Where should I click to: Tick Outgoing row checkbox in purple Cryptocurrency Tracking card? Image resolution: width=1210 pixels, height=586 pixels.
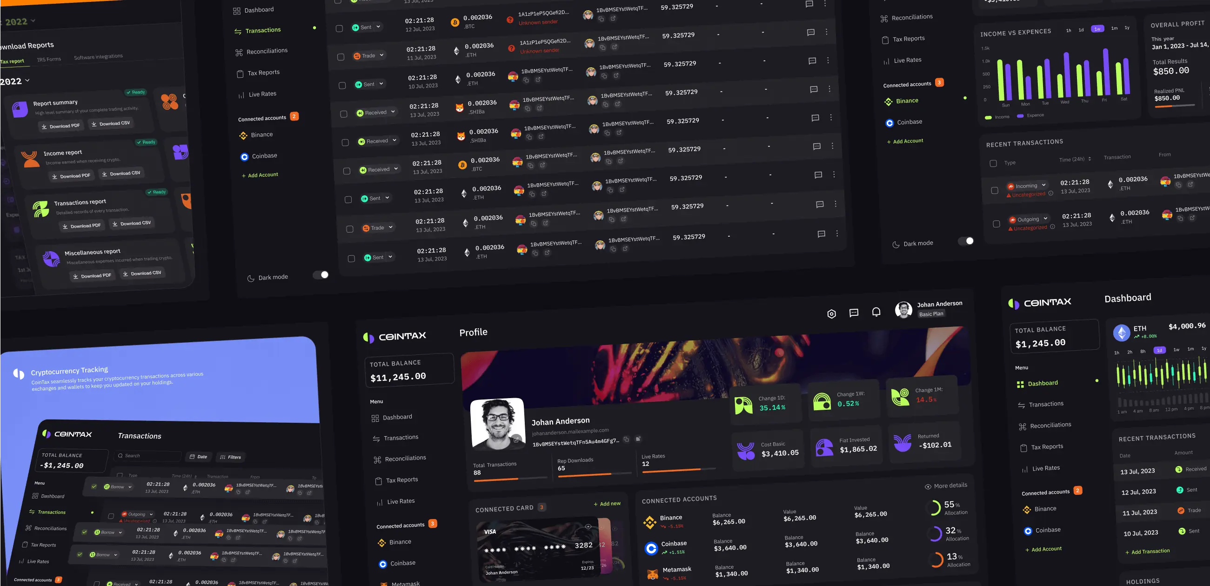pos(111,516)
